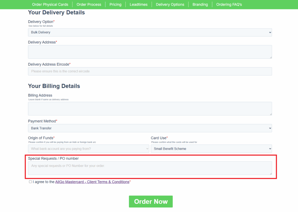Open the Order Process page
This screenshot has width=298, height=212.
pyautogui.click(x=89, y=4)
